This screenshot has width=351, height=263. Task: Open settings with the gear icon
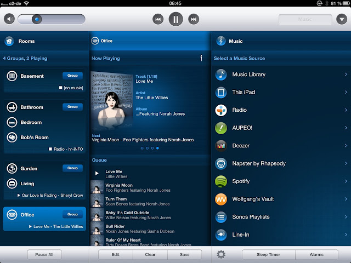pyautogui.click(x=220, y=254)
